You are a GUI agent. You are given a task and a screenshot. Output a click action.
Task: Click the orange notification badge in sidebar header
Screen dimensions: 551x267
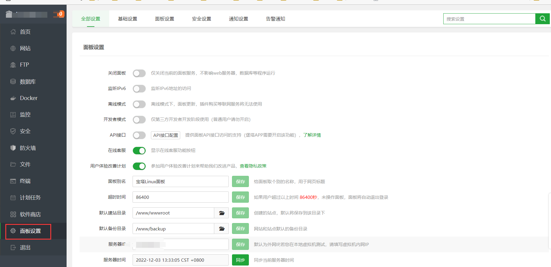tap(60, 14)
